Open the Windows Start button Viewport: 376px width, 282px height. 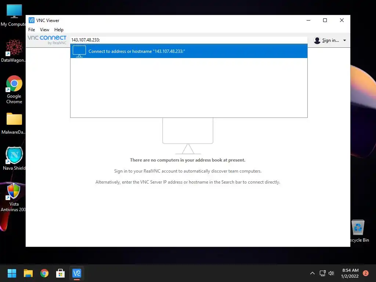[12, 273]
